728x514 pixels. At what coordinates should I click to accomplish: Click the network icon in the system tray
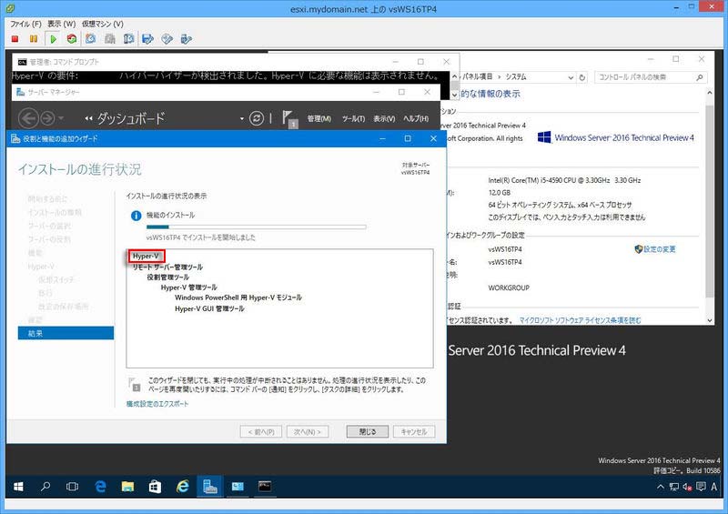(674, 487)
